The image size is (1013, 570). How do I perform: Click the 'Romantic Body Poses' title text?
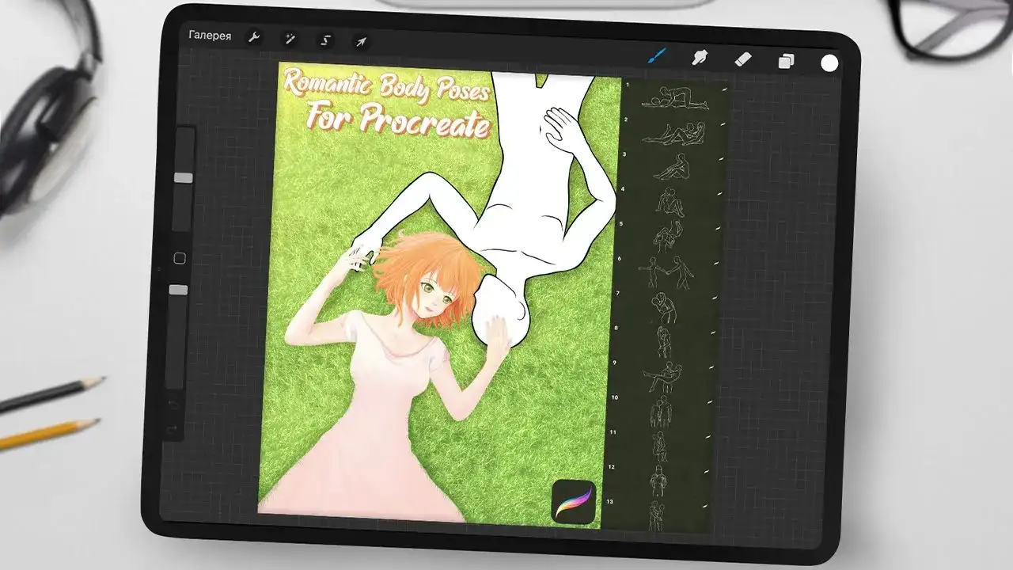coord(387,87)
